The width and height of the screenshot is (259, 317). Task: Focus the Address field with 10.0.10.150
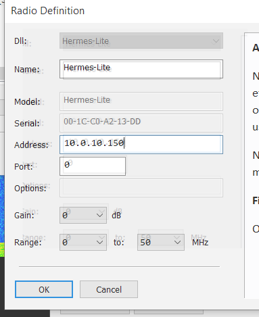tap(141, 145)
